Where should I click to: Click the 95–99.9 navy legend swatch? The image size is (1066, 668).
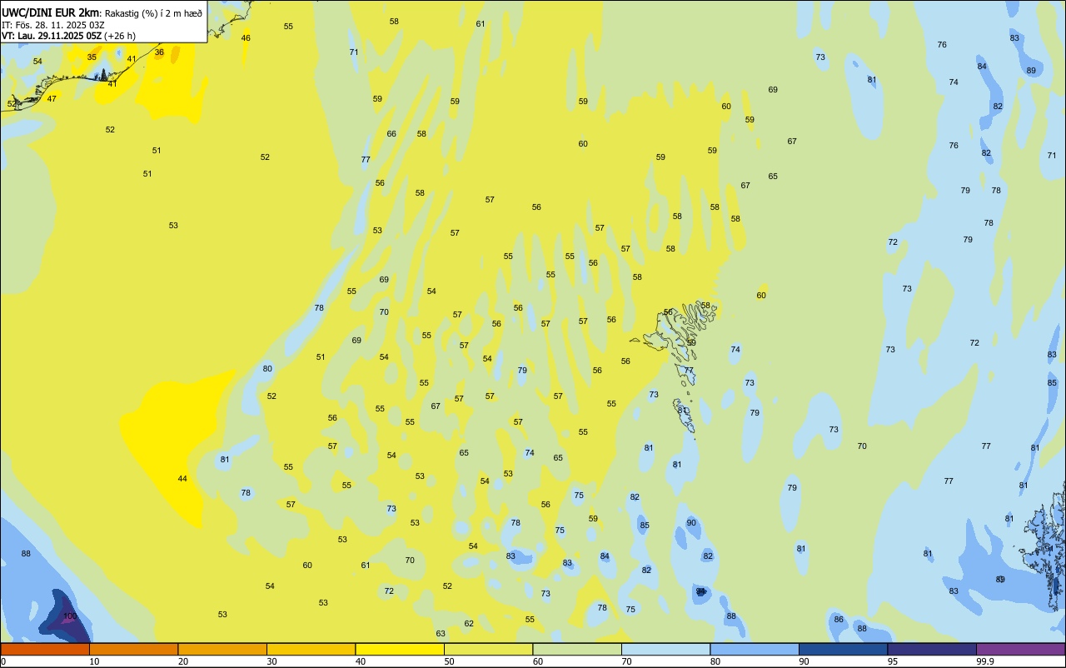pyautogui.click(x=932, y=649)
